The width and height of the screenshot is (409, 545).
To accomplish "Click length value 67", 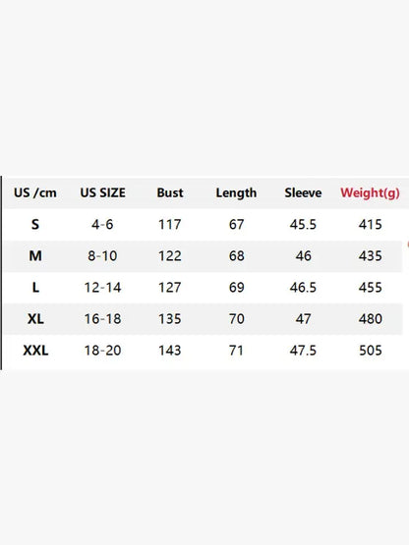I will [x=236, y=225].
